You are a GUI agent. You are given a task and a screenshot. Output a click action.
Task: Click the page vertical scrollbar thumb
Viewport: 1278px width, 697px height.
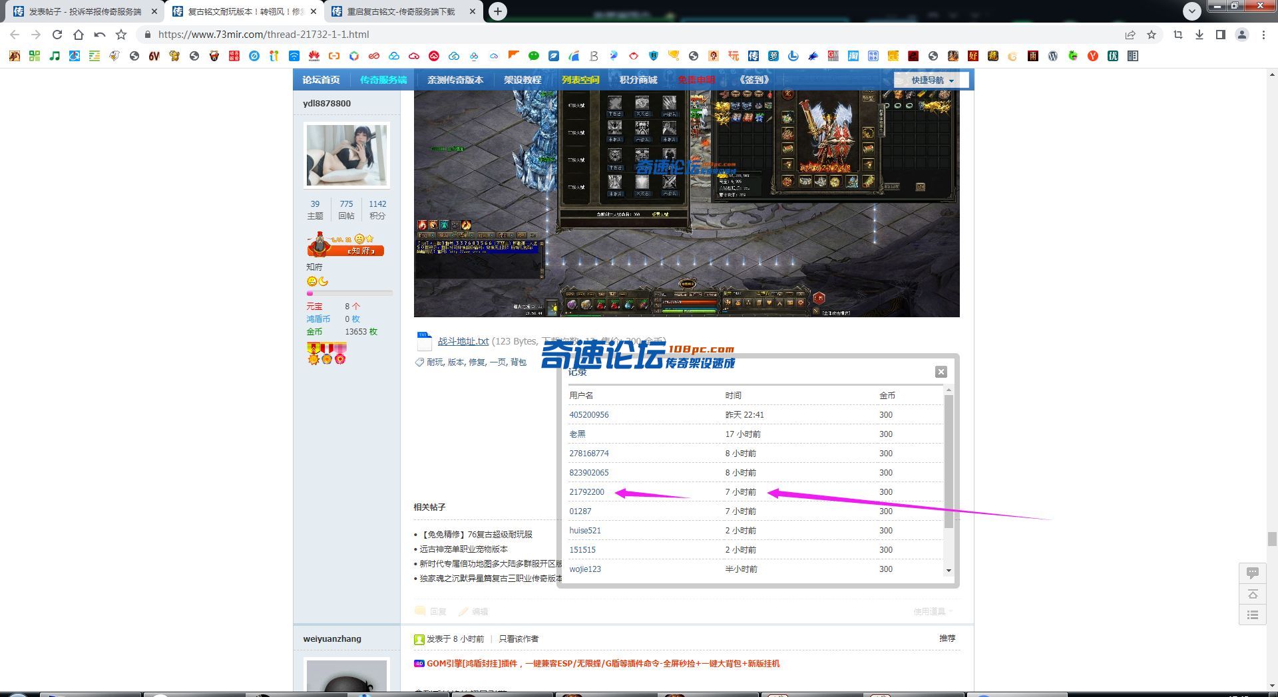(1272, 539)
